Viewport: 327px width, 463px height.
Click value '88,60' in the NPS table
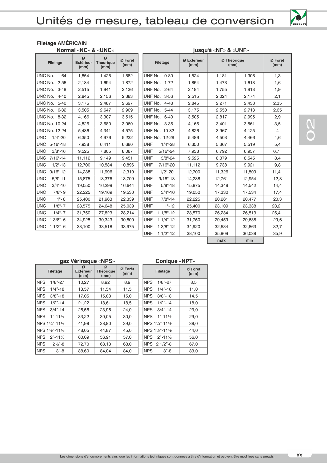(84, 351)
